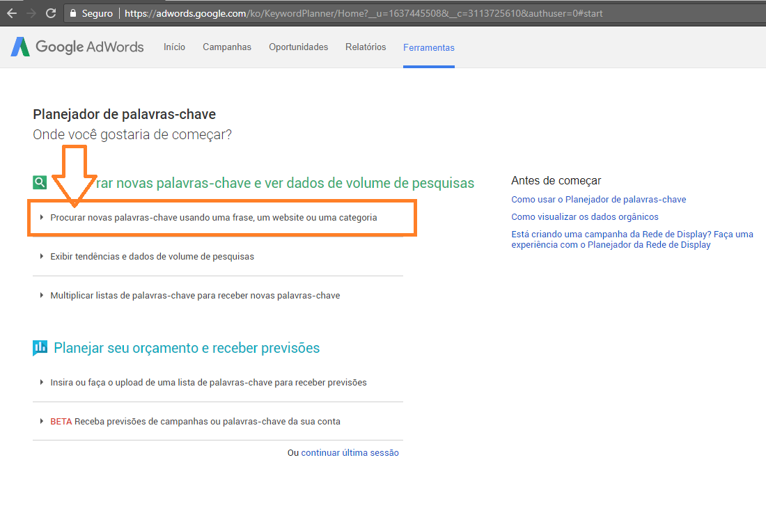766x508 pixels.
Task: Switch to the Campanhas tab
Action: point(227,47)
